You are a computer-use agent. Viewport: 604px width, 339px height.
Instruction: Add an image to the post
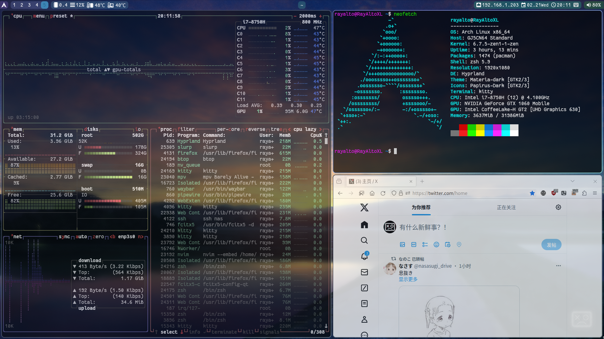point(402,245)
